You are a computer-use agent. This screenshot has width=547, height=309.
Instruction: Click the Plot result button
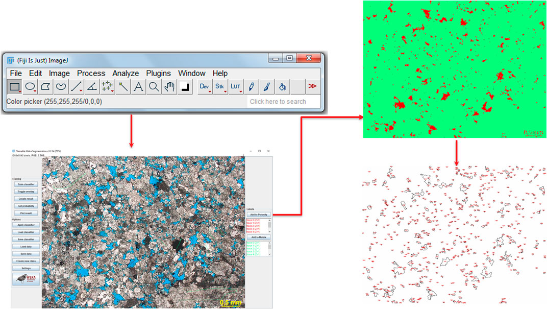(26, 213)
